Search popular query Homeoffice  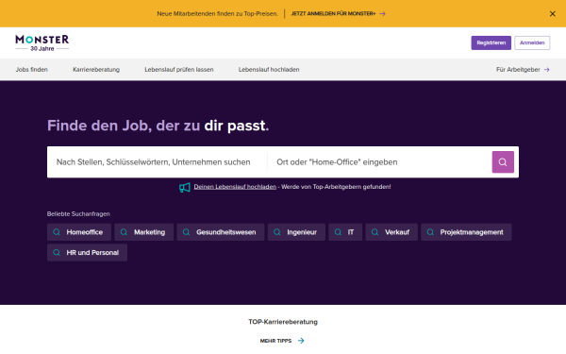click(79, 232)
